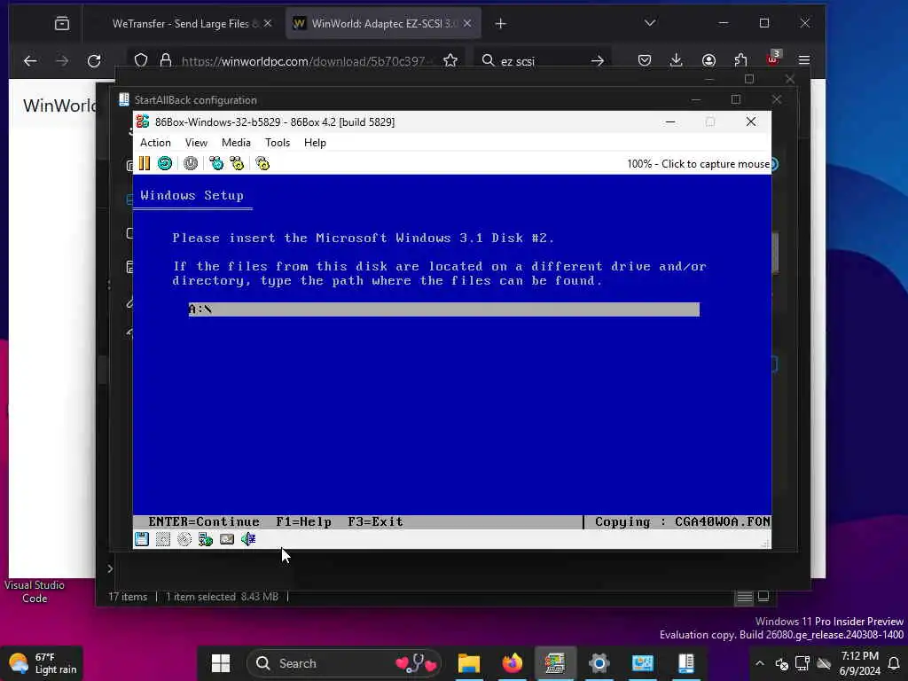Open Firefox downloads panel
This screenshot has height=681, width=908.
[x=676, y=60]
